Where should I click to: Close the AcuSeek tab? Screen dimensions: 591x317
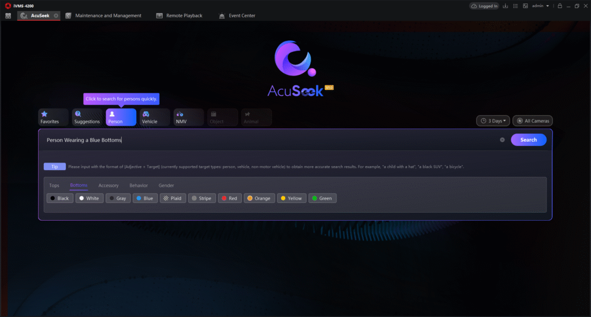tap(56, 16)
